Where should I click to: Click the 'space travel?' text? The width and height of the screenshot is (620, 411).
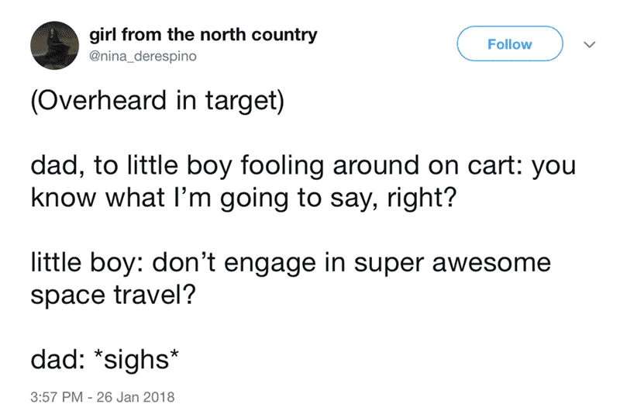pos(113,295)
